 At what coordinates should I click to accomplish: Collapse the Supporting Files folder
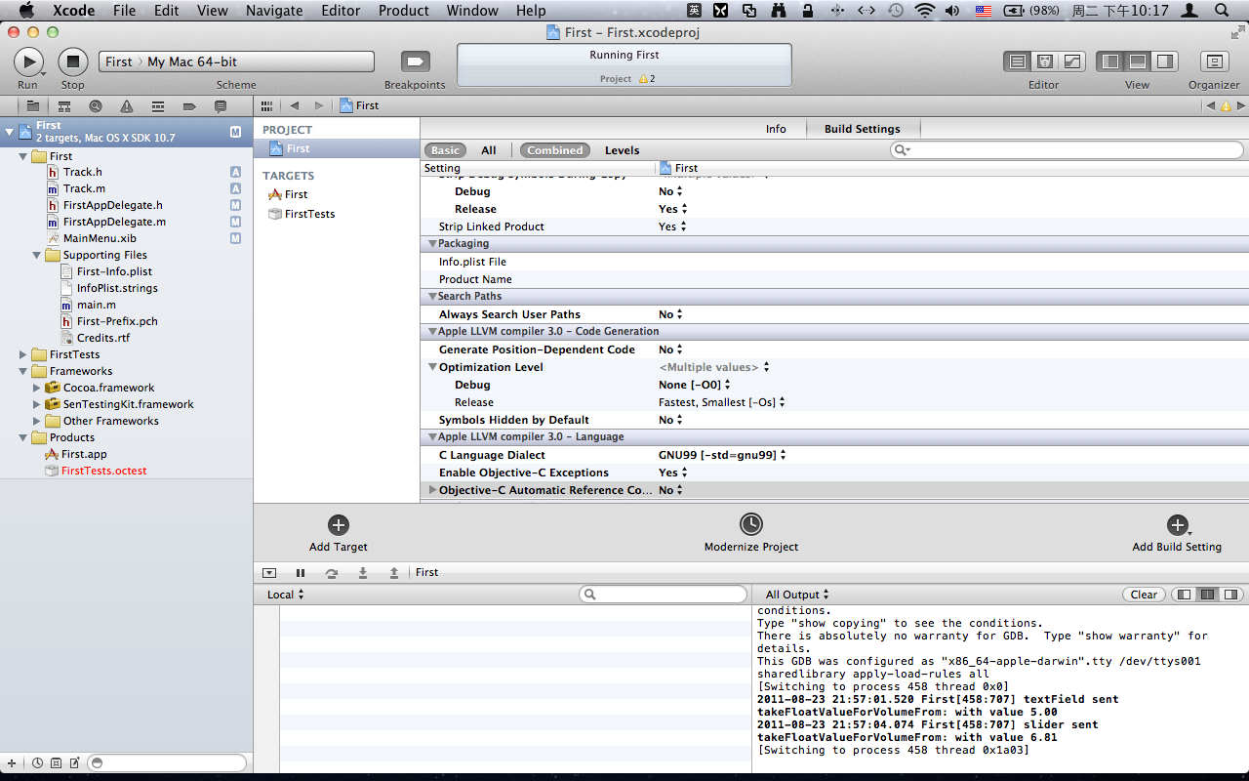coord(38,256)
